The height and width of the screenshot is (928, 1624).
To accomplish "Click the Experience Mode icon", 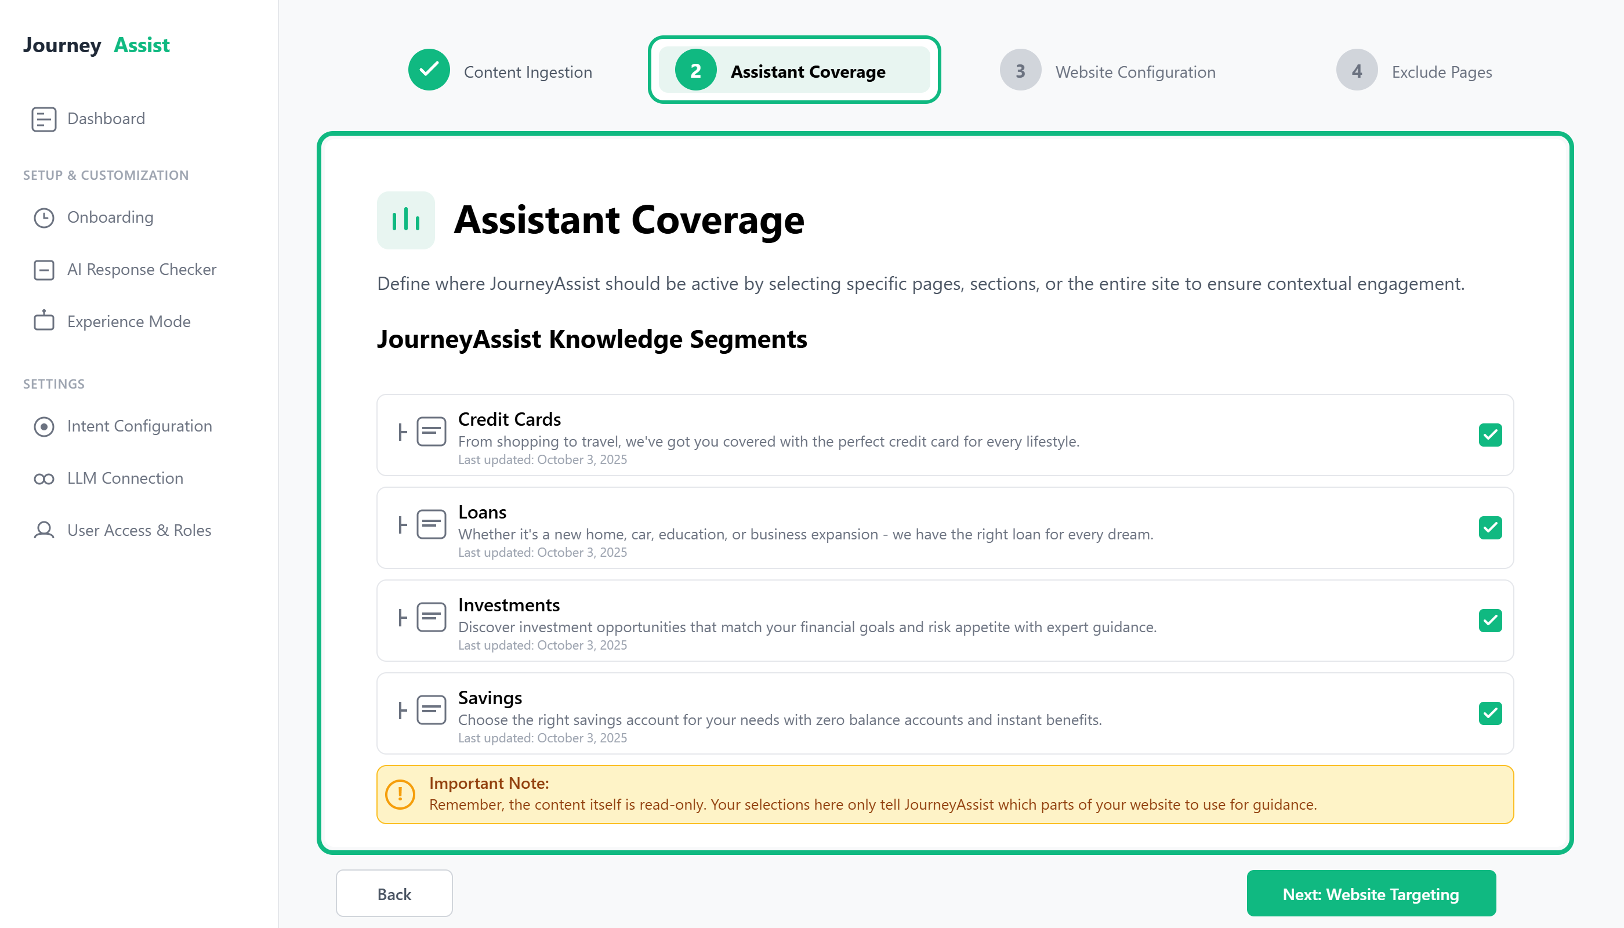I will click(x=43, y=321).
